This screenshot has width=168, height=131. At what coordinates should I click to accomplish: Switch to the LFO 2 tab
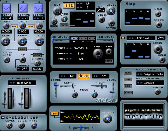pyautogui.click(x=83, y=38)
